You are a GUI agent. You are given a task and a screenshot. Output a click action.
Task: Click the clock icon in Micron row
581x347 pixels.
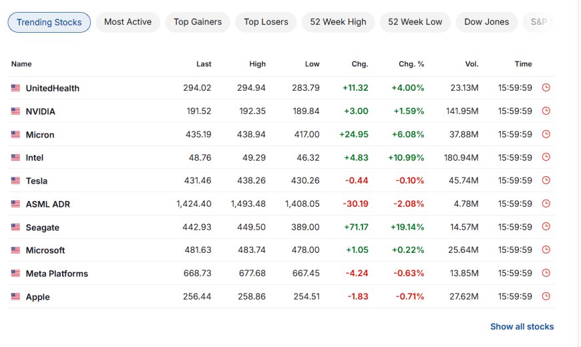(546, 134)
